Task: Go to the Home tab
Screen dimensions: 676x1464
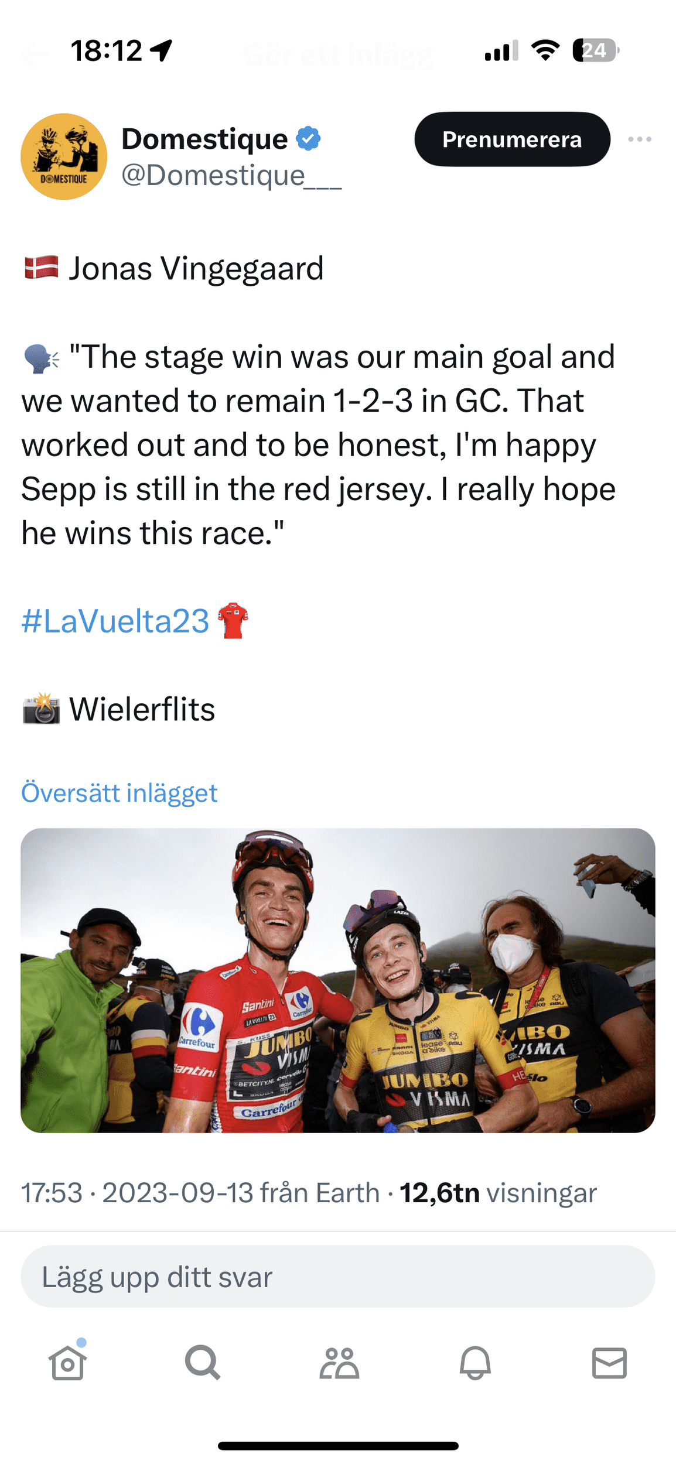Action: click(x=67, y=1362)
